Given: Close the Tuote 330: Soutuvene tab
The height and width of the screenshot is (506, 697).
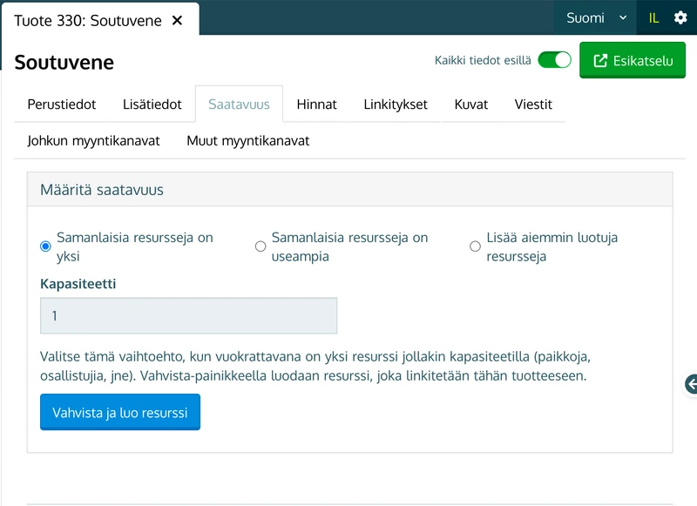Looking at the screenshot, I should 177,20.
